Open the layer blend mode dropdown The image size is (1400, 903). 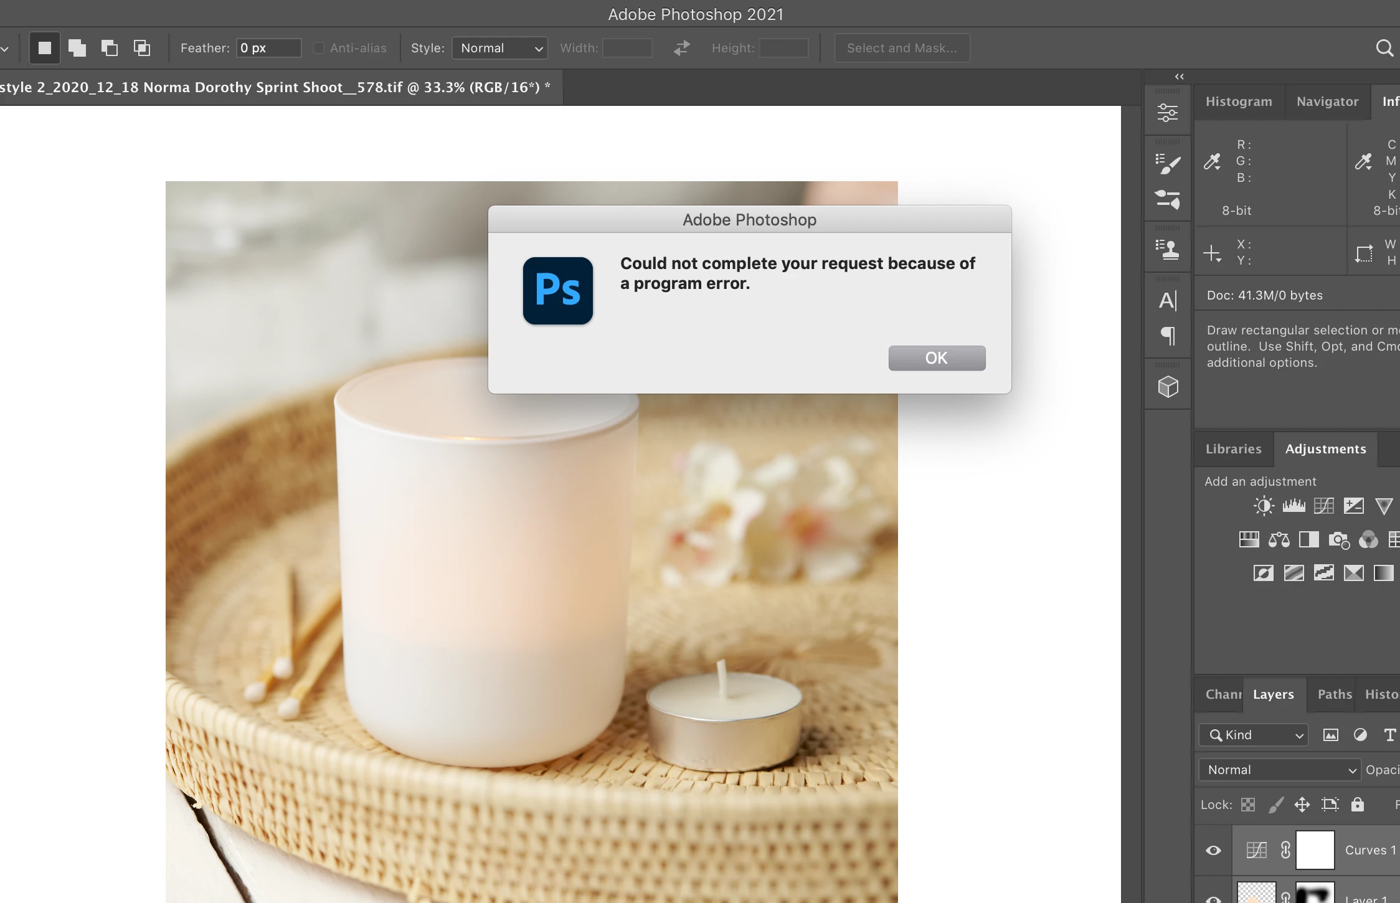(1280, 770)
